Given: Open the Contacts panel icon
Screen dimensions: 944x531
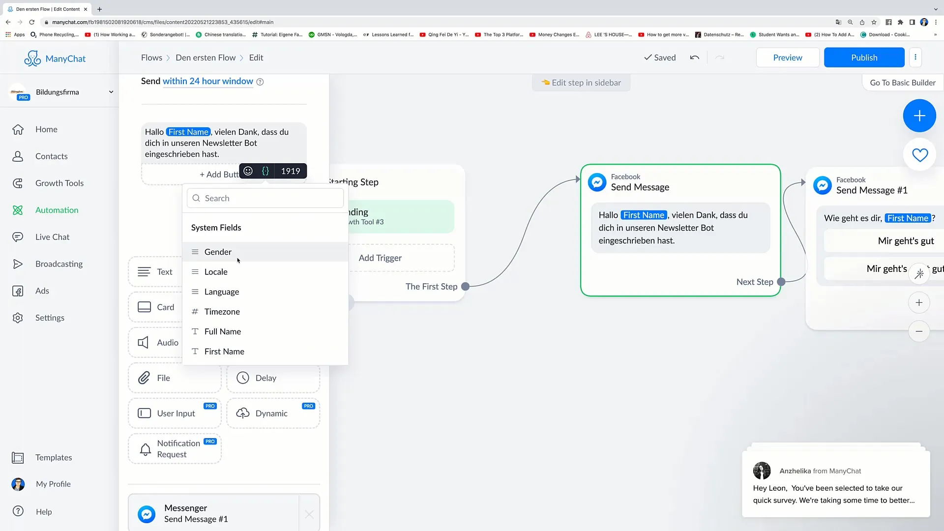Looking at the screenshot, I should (x=18, y=155).
